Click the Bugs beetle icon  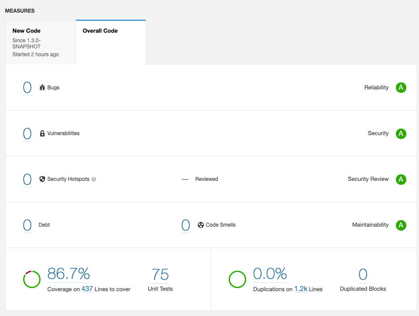pyautogui.click(x=42, y=88)
